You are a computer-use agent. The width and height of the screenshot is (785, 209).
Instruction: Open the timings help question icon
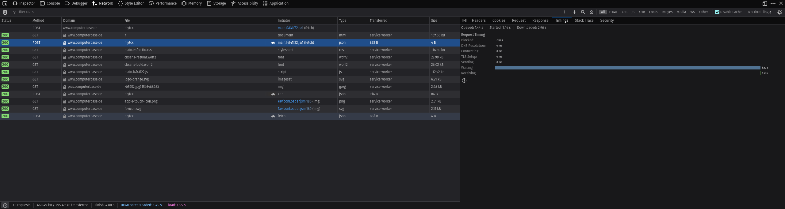coord(464,80)
